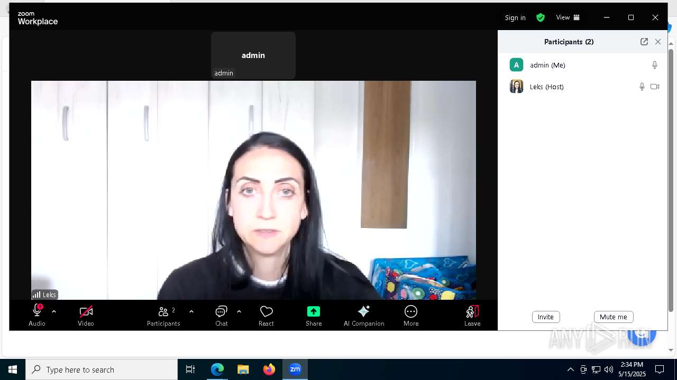Click Leks's profile picture avatar
The height and width of the screenshot is (380, 677).
[x=516, y=87]
